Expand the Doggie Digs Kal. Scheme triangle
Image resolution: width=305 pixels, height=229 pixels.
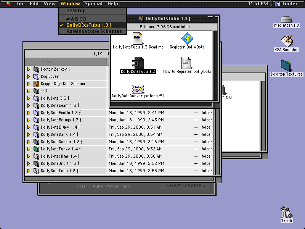click(29, 84)
